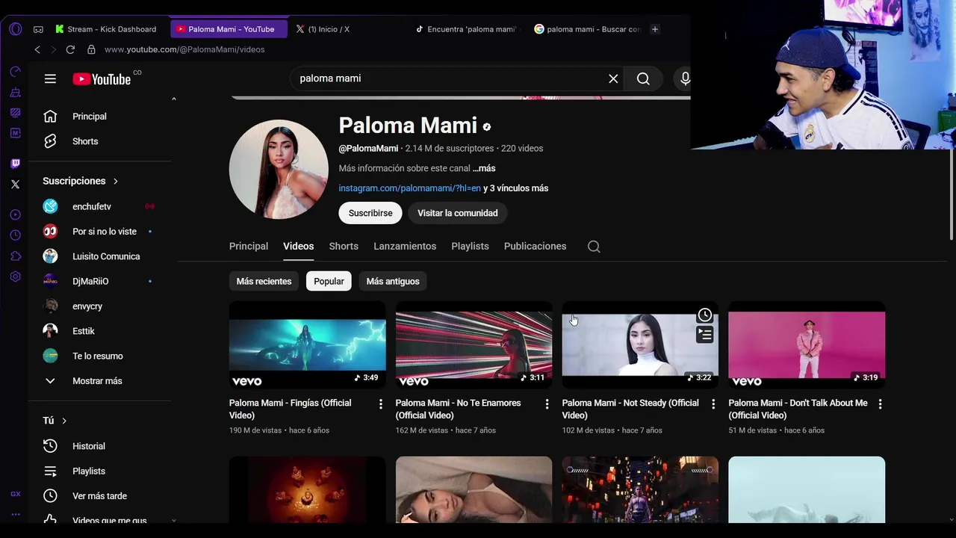This screenshot has height=538, width=956.
Task: Click the browser address bar URL
Action: tap(184, 49)
